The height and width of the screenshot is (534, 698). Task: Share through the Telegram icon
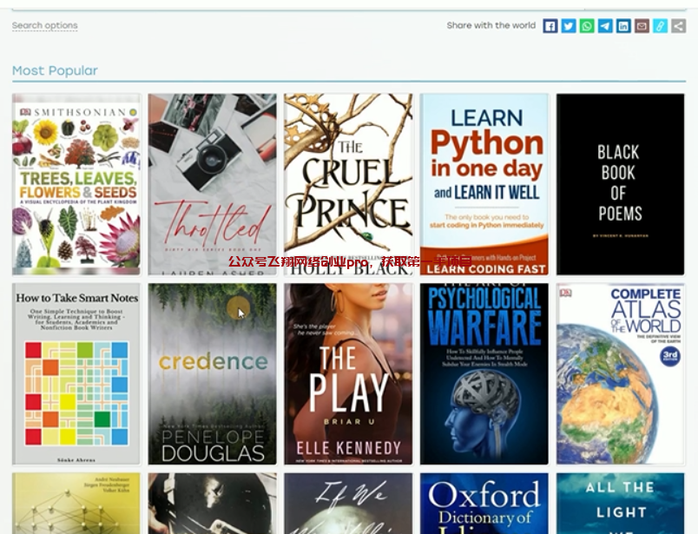[605, 26]
